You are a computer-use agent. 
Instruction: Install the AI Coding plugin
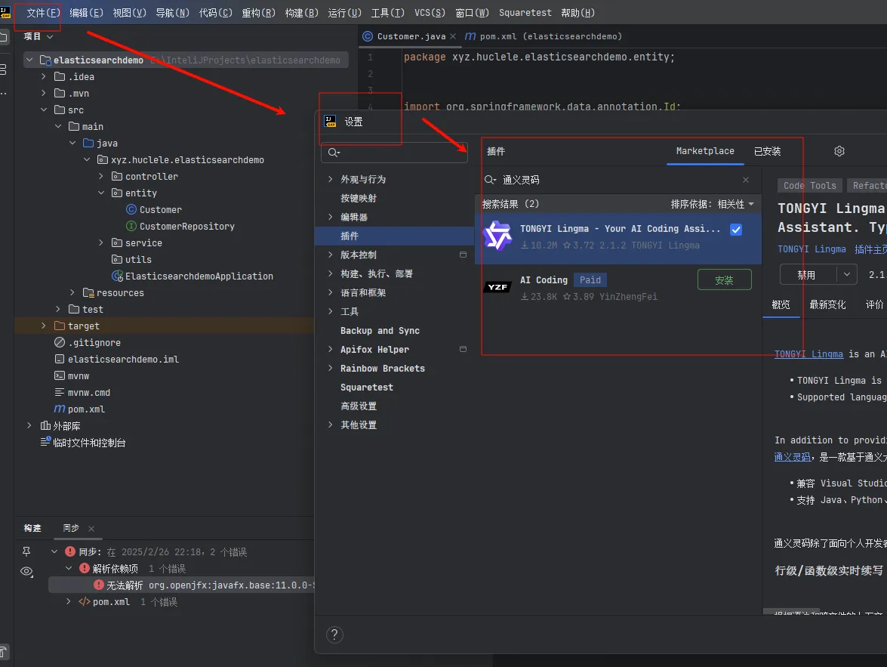pos(724,279)
